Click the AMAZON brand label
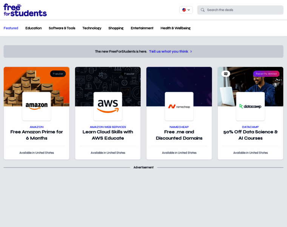 [x=37, y=127]
